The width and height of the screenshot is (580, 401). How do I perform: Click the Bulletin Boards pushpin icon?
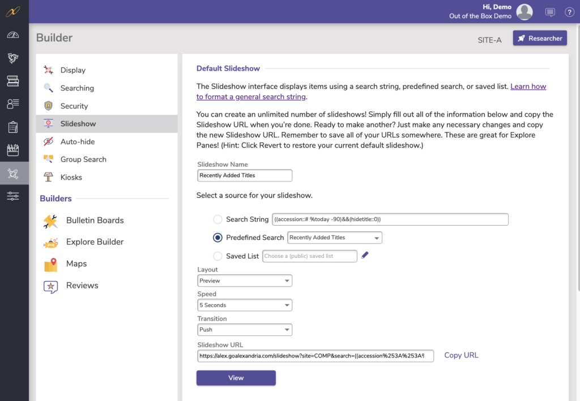[x=50, y=221]
